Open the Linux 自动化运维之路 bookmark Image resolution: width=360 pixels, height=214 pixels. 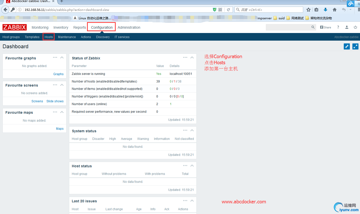(92, 18)
